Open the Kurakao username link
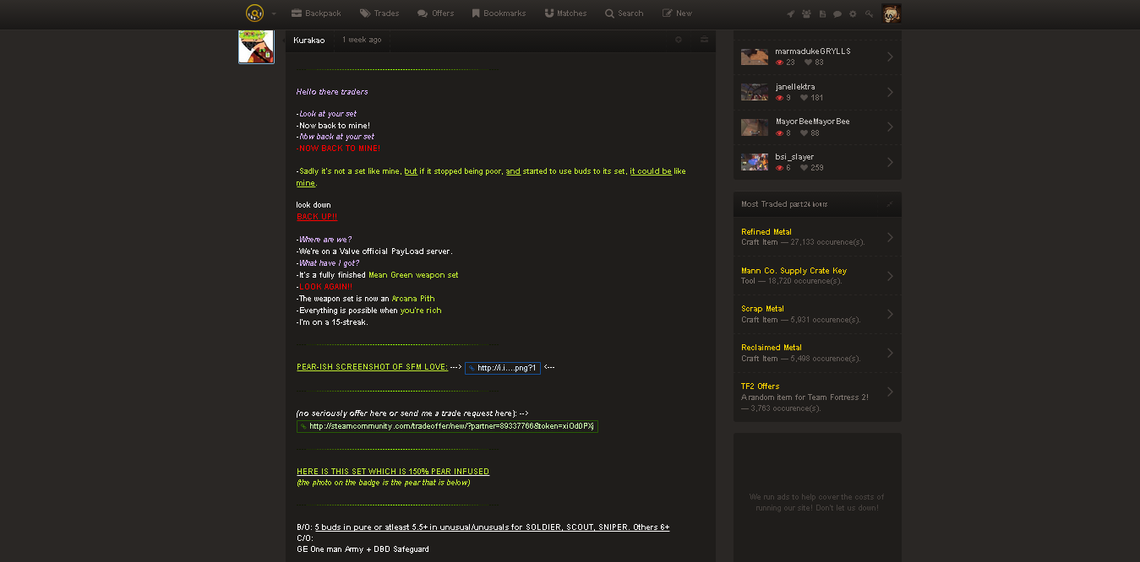1140x562 pixels. 309,40
